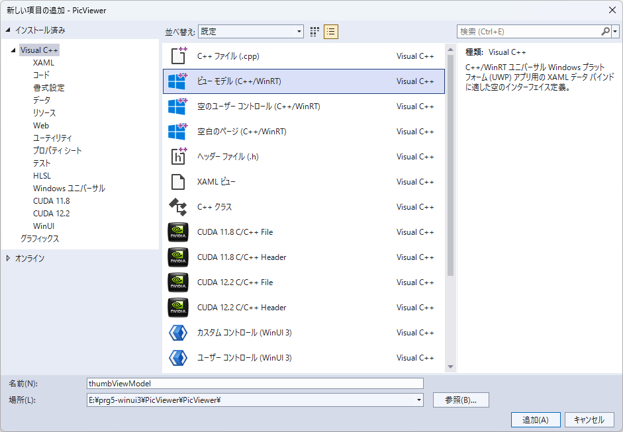Expand the オンライン section

[8, 259]
